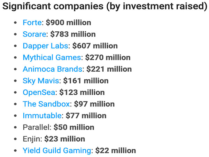
Task: Click the Sorare link
Action: (x=34, y=34)
